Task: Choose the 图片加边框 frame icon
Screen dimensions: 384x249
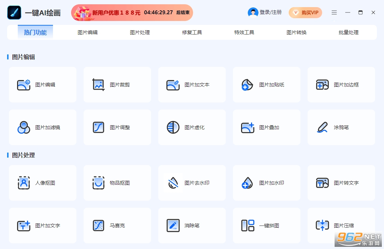Action: 322,85
